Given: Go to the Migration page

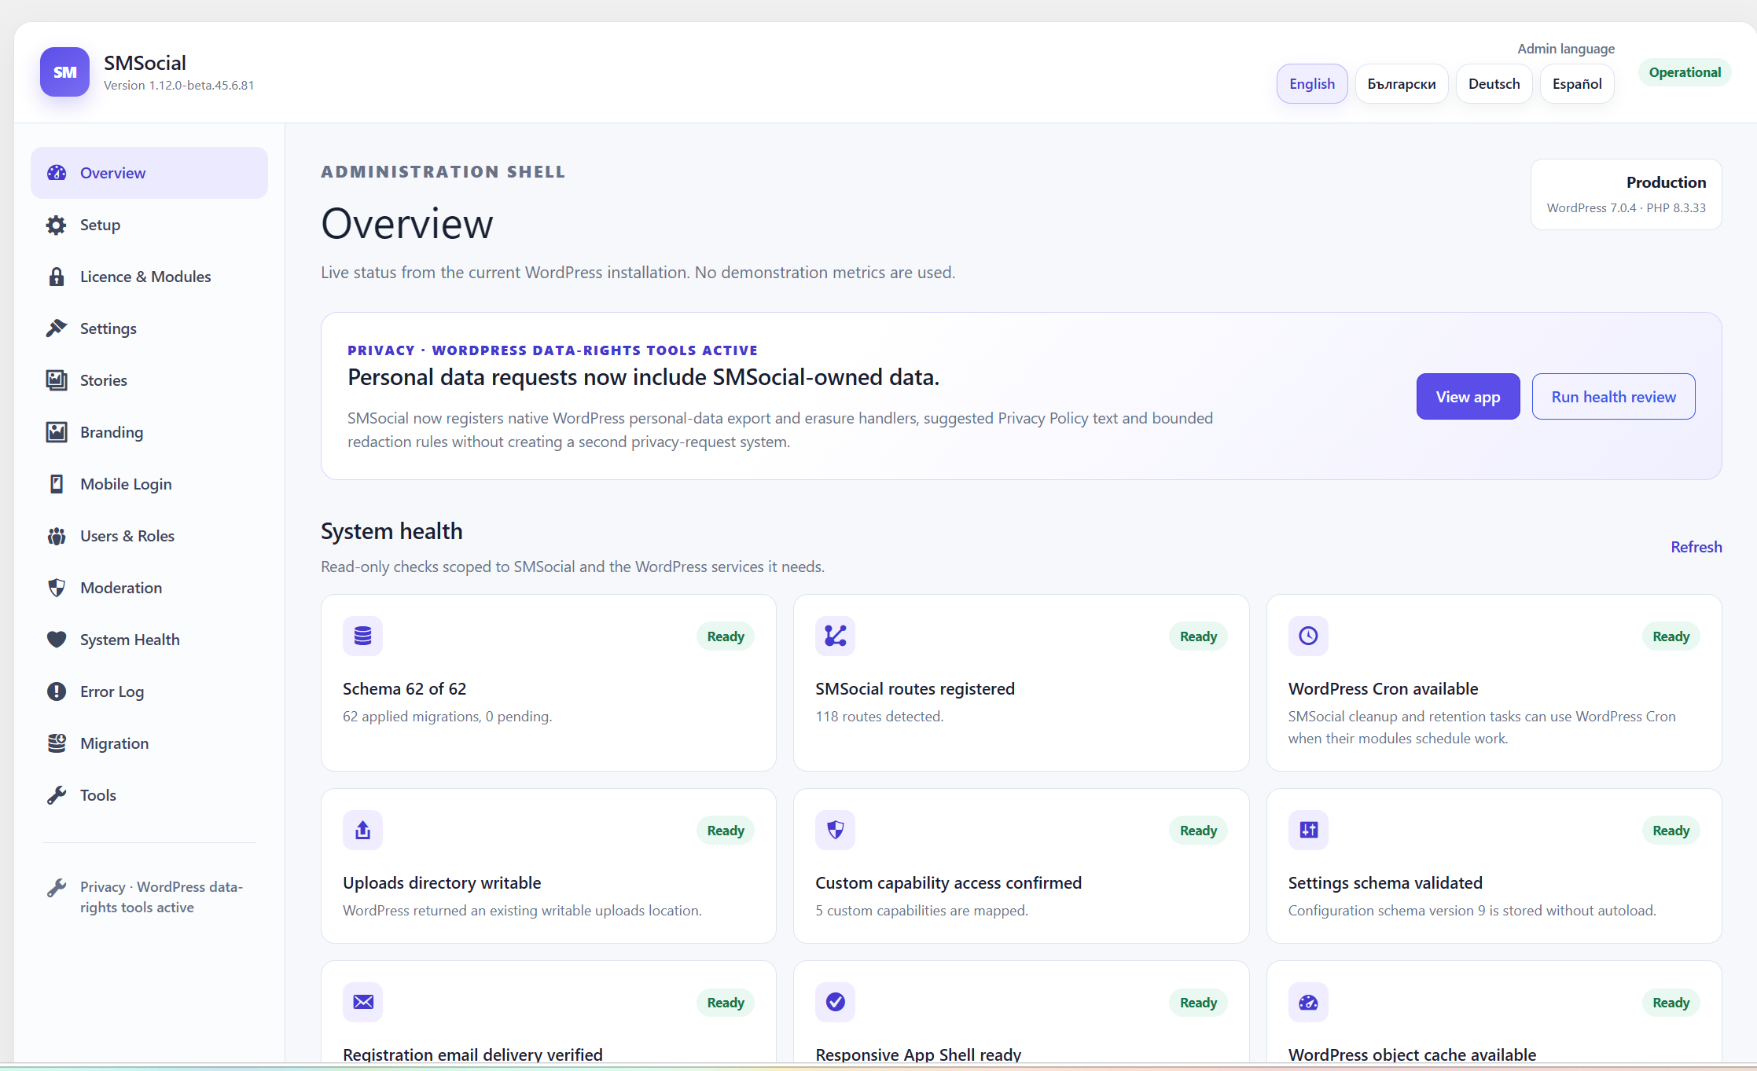Looking at the screenshot, I should pyautogui.click(x=149, y=743).
